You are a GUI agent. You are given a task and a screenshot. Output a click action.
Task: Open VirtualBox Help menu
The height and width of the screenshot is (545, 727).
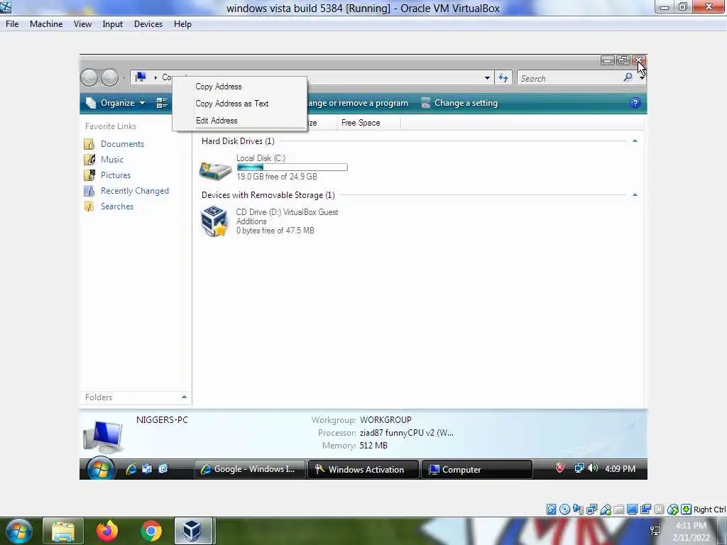[x=182, y=24]
